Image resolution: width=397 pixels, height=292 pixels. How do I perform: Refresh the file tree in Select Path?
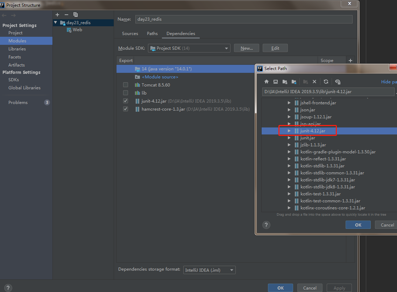[x=326, y=82]
